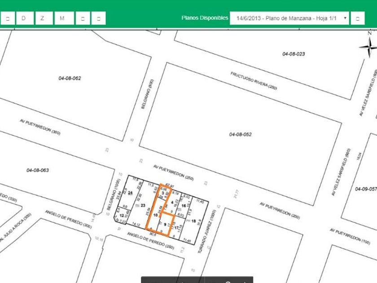Click the Planos Disponibles label
The width and height of the screenshot is (377, 283).
[205, 18]
